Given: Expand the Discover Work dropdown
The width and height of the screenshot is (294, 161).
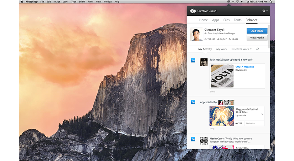Looking at the screenshot, I should point(242,49).
